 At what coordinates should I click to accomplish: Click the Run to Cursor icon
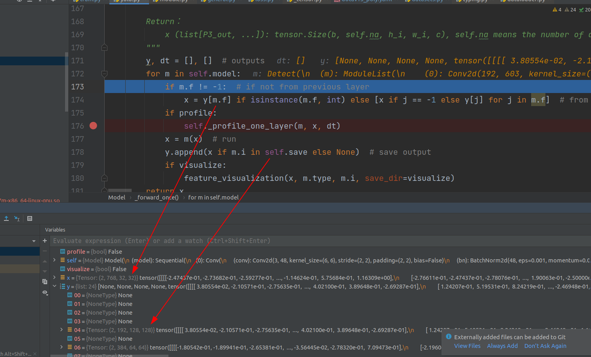pos(17,218)
